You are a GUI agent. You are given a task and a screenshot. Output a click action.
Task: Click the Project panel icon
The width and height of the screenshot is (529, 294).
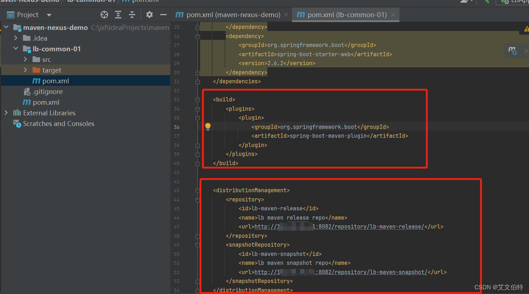click(11, 15)
